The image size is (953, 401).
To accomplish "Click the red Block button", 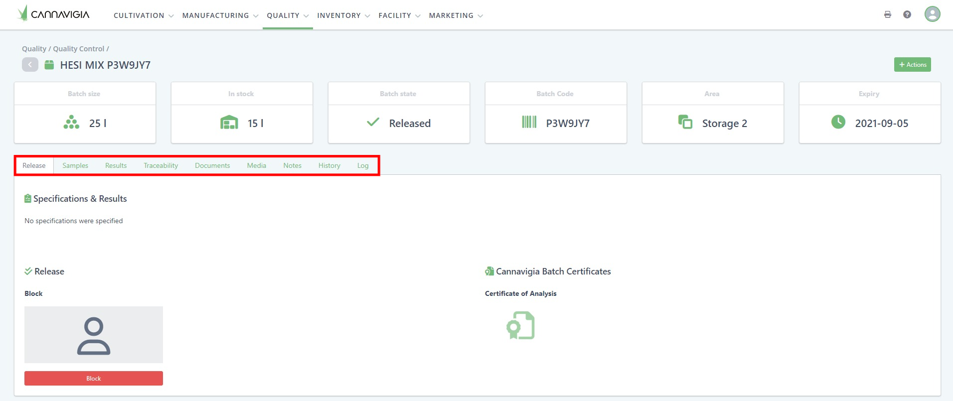I will tap(94, 379).
